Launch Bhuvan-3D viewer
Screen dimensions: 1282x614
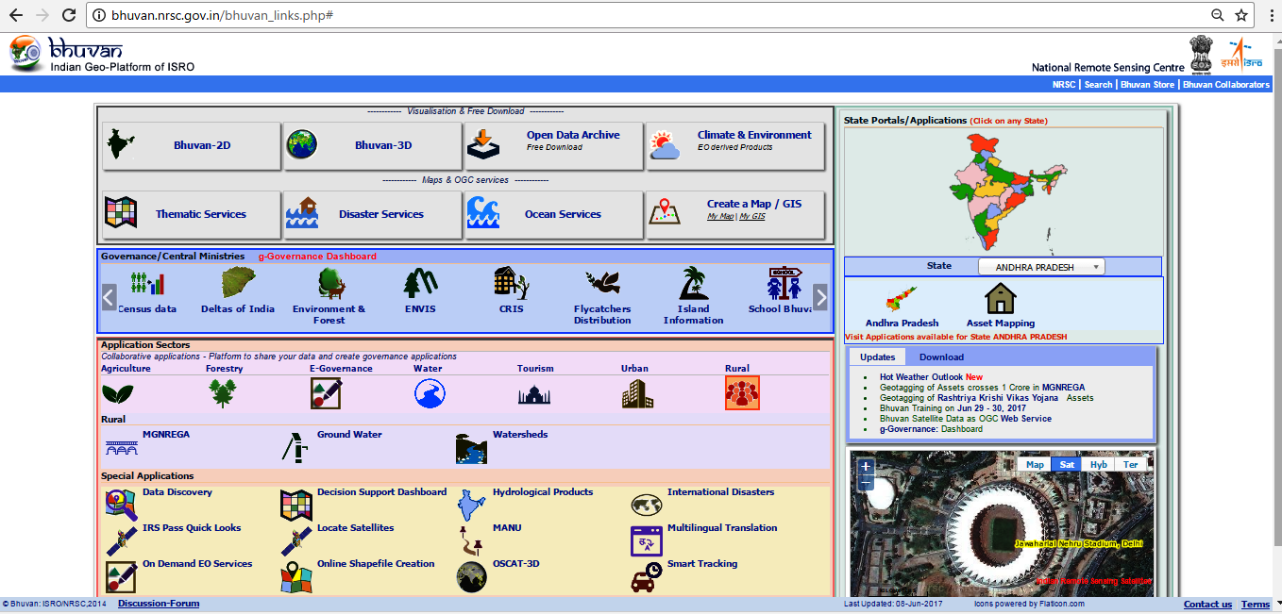coord(374,145)
